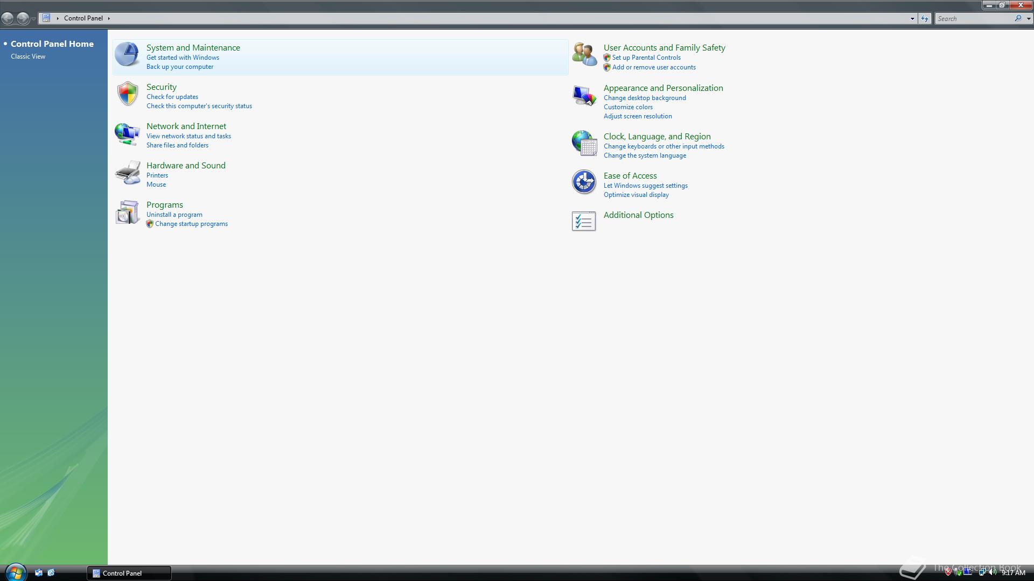Click Switch between windows quick launch icon
1034x581 pixels.
pyautogui.click(x=51, y=573)
